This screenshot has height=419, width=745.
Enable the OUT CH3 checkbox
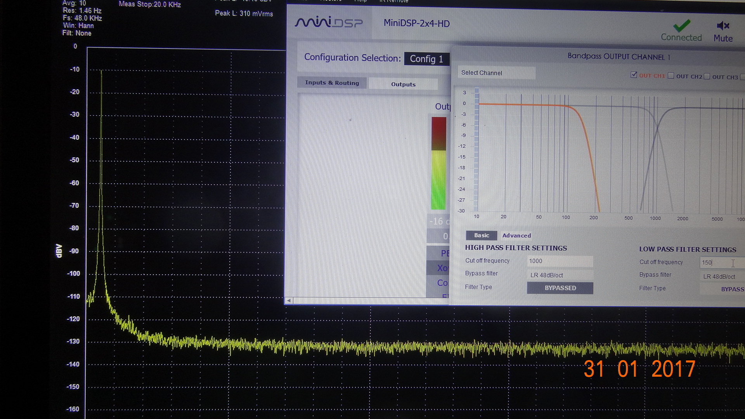pyautogui.click(x=707, y=76)
